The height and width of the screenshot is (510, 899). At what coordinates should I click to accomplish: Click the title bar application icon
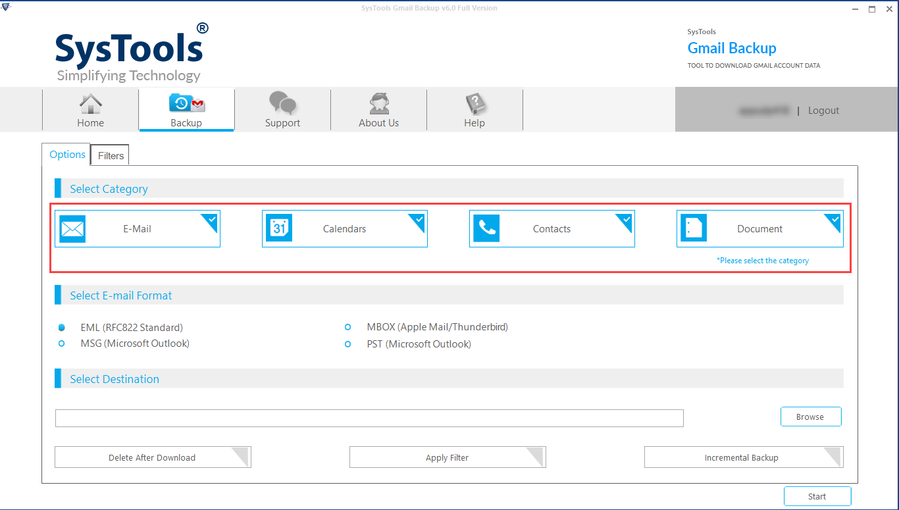click(6, 8)
